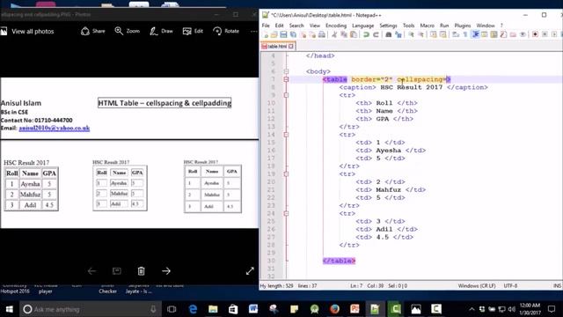This screenshot has width=563, height=317.
Task: Expand photo to fullscreen with diagonal arrows
Action: point(250,271)
